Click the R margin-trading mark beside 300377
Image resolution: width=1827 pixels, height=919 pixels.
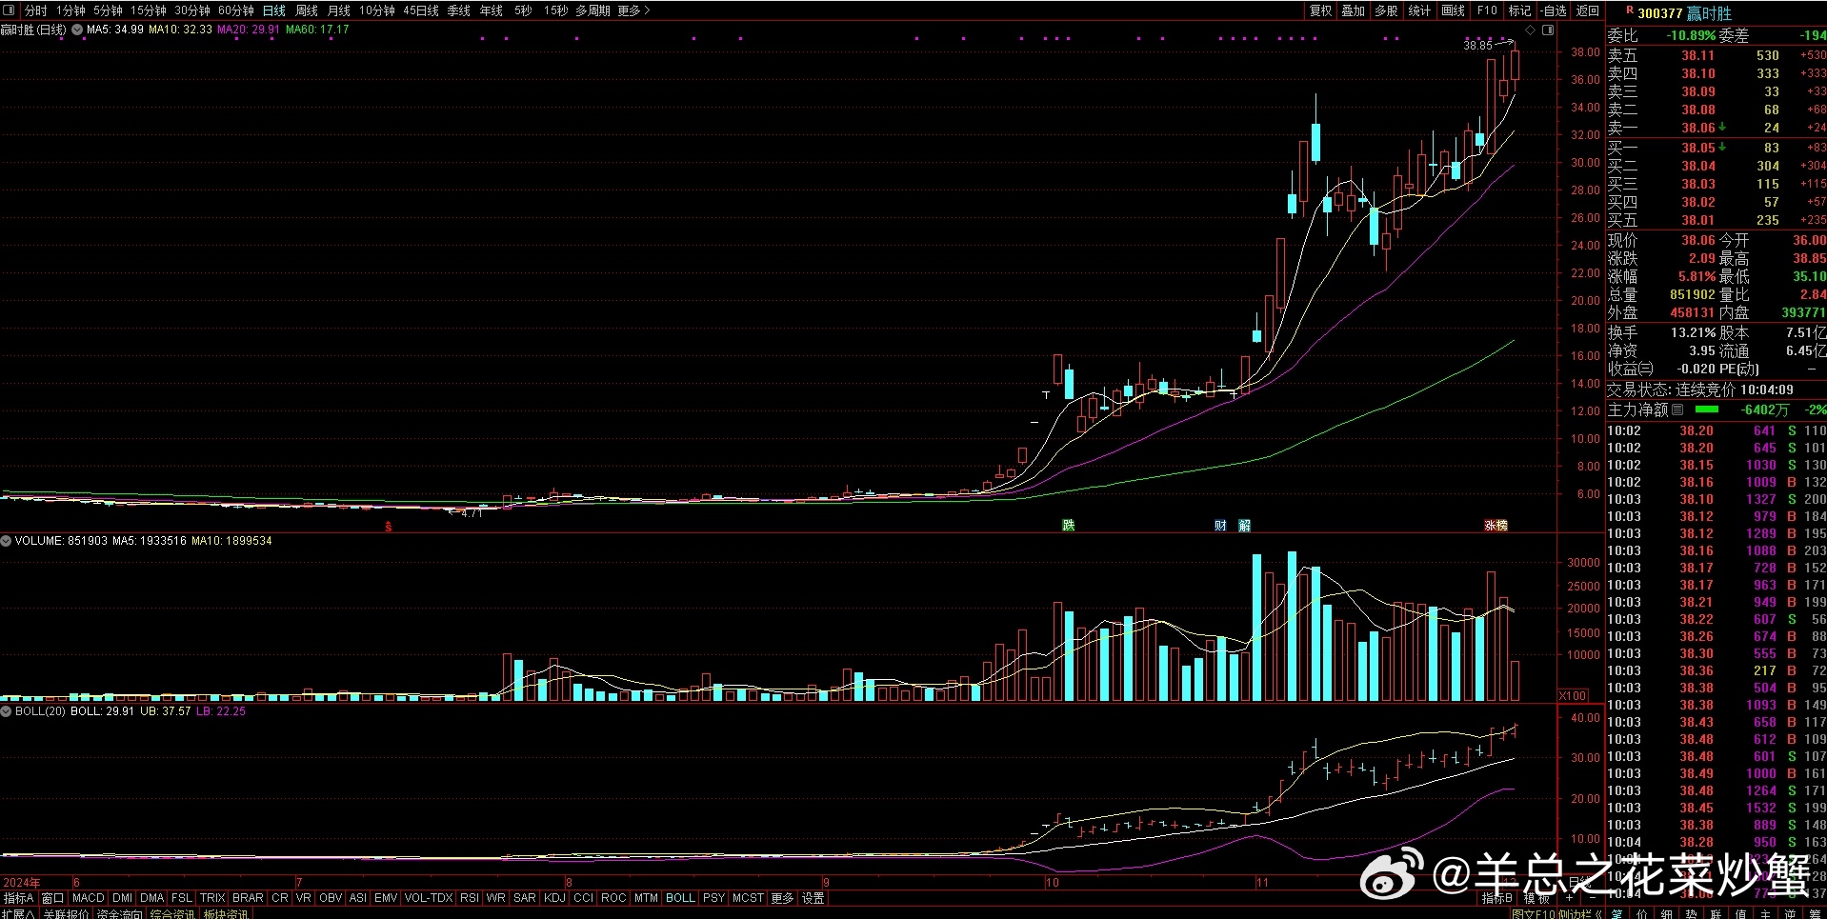point(1629,10)
